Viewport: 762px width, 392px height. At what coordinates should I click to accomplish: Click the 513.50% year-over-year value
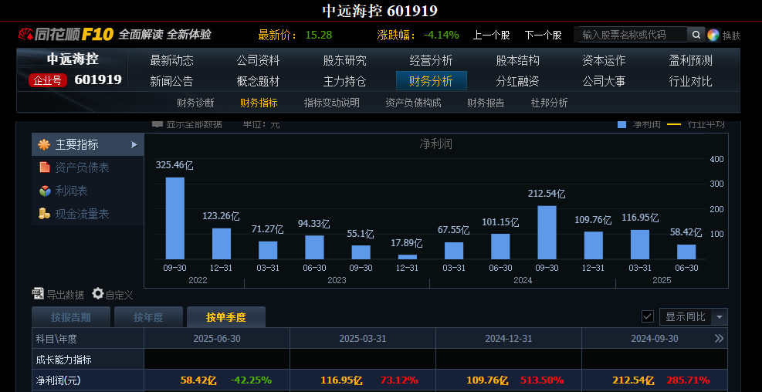point(542,380)
